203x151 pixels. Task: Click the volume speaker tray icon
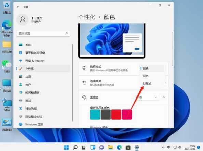180,147
